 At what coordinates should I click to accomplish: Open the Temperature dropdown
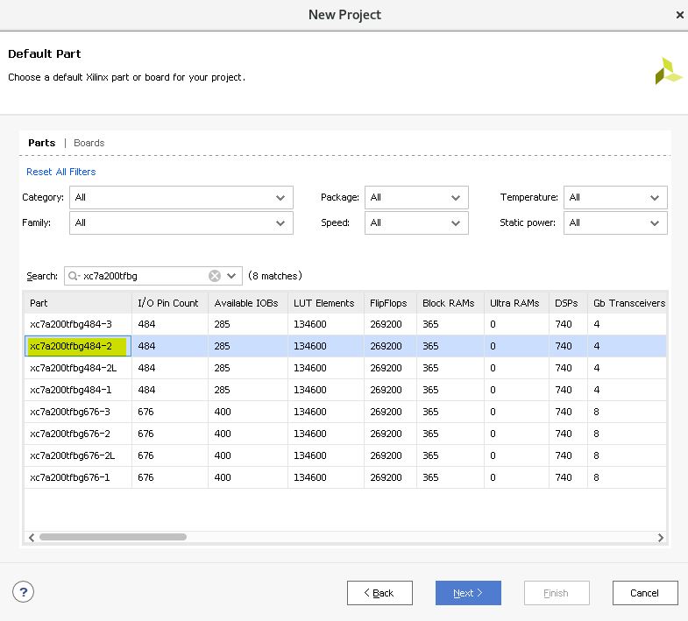[x=615, y=197]
